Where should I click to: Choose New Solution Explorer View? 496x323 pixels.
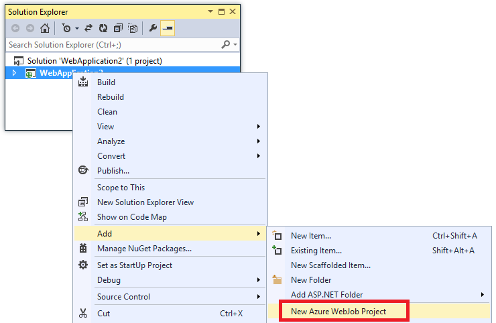170,202
